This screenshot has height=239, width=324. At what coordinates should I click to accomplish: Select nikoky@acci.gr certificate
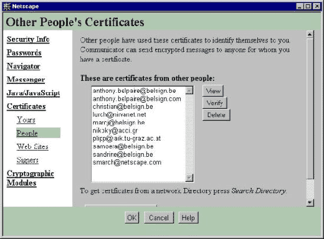[138, 131]
